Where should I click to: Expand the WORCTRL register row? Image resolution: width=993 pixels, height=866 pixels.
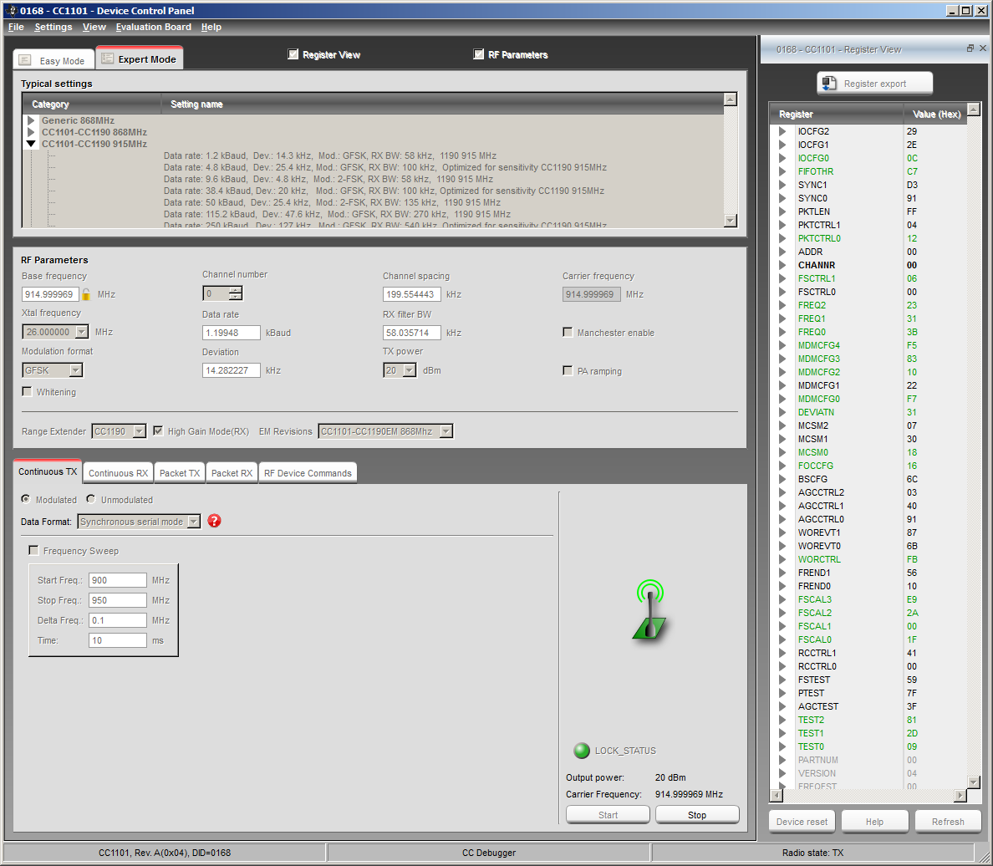click(782, 559)
